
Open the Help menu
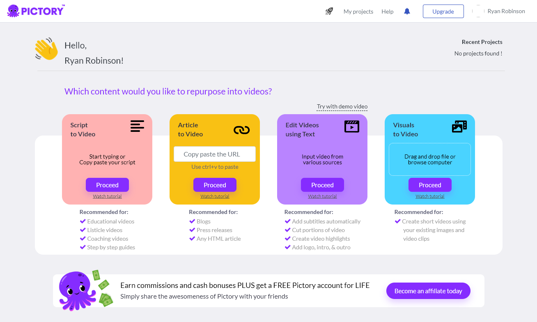[x=387, y=11]
